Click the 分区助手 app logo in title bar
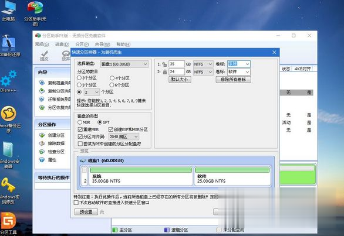Screen dimensions: 344x236 [x=38, y=36]
